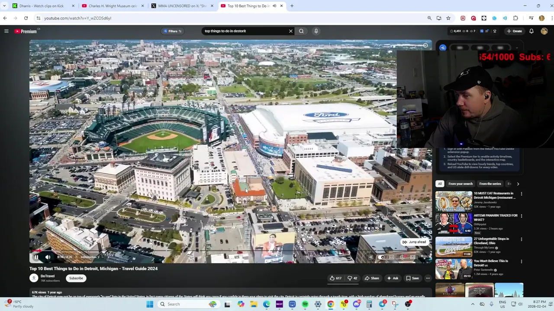
Task: Click the Jump ahead button
Action: coord(414,242)
